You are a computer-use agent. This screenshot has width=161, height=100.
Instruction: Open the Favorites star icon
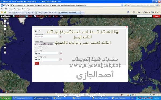[2, 12]
